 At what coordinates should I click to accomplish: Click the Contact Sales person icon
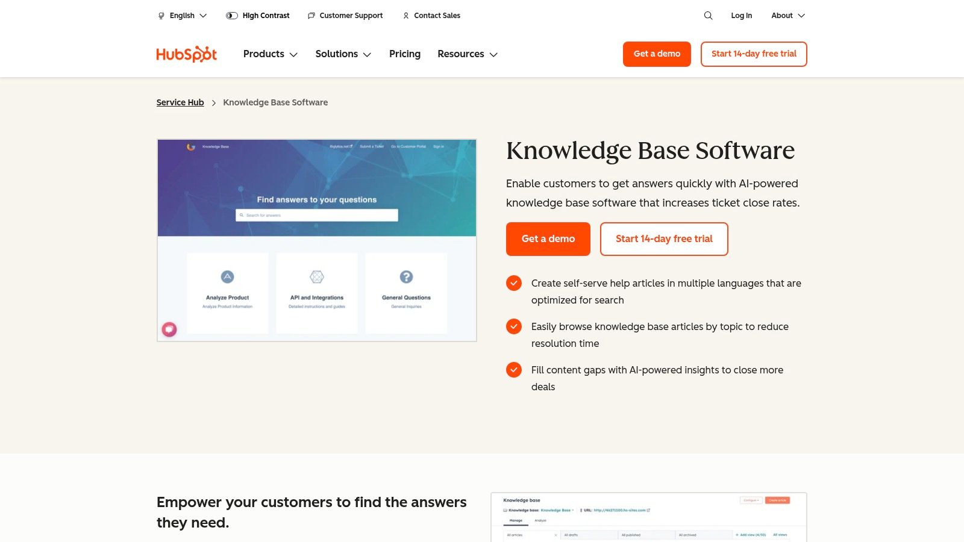tap(405, 16)
